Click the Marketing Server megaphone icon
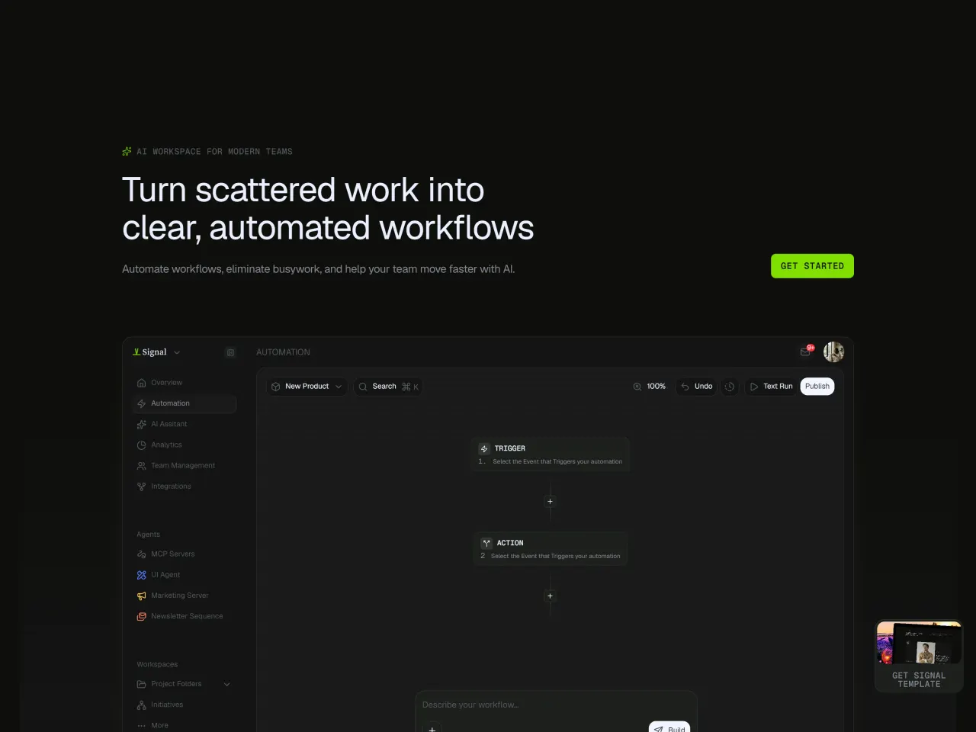976x732 pixels. tap(141, 596)
